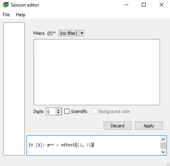Maximize the Session editor window

144,5
